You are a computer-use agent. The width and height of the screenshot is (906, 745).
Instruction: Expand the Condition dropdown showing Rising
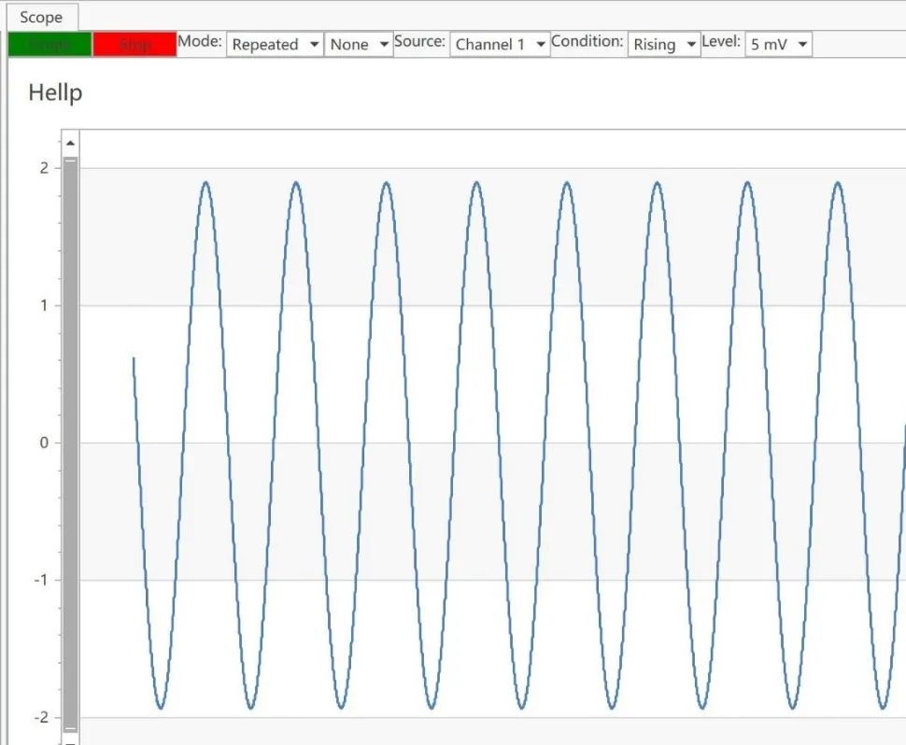664,45
